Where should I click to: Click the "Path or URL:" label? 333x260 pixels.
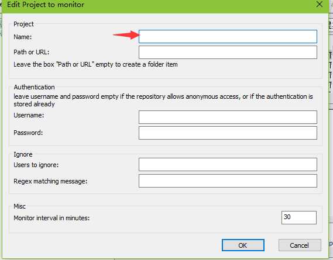(x=31, y=52)
